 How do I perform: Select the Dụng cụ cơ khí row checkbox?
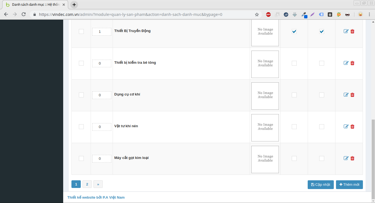coord(81,95)
